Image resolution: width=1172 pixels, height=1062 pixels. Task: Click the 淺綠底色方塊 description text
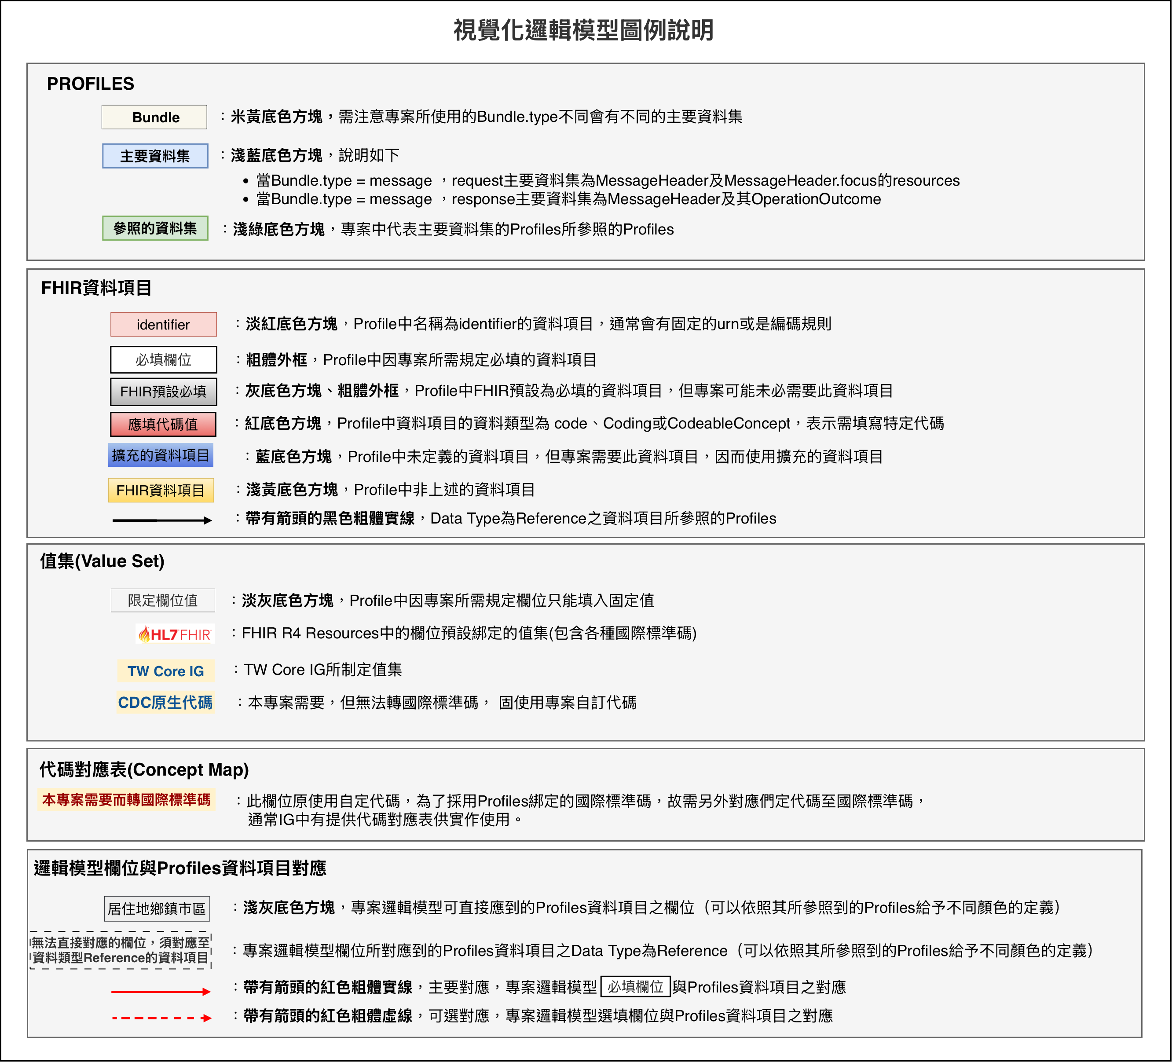(x=448, y=229)
